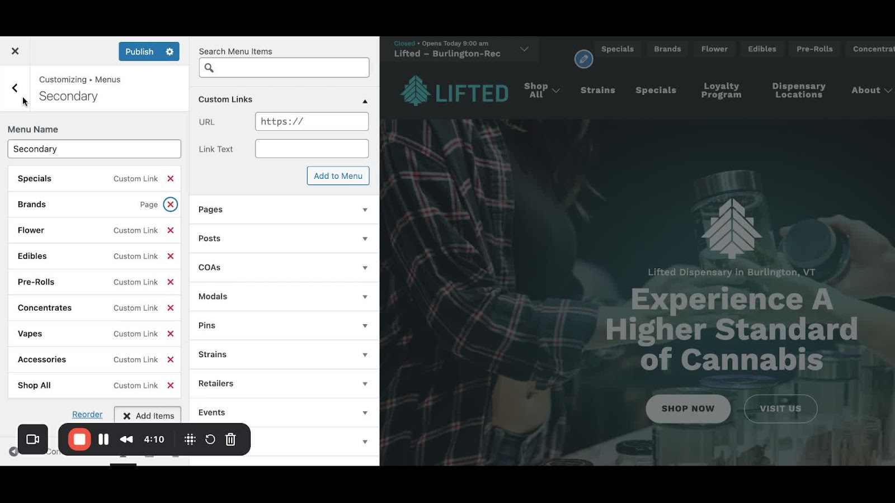
Task: Click Flower in the secondary top bar
Action: point(714,49)
